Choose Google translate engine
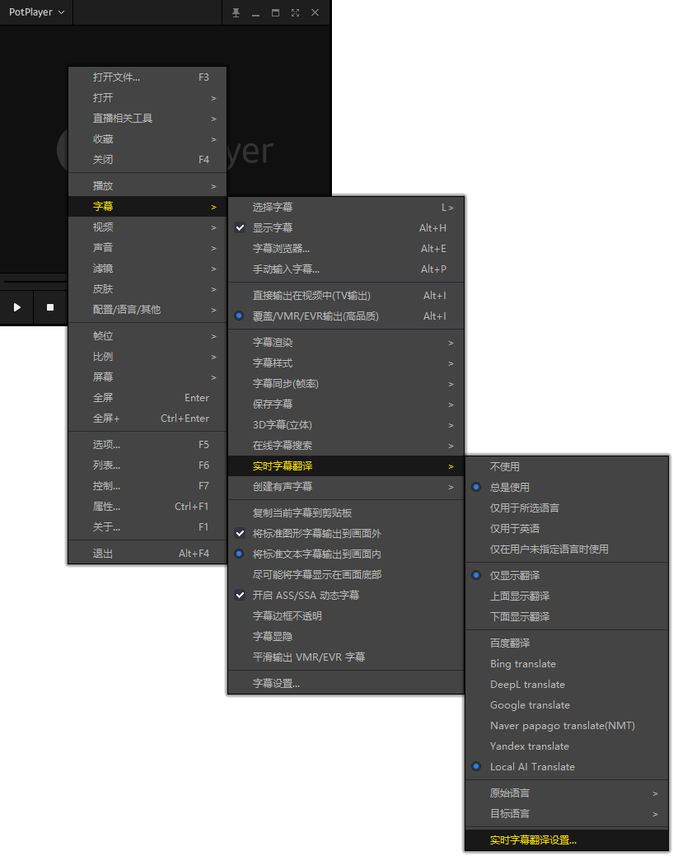 coord(567,704)
